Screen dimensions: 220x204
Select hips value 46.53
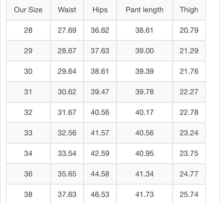click(x=100, y=194)
